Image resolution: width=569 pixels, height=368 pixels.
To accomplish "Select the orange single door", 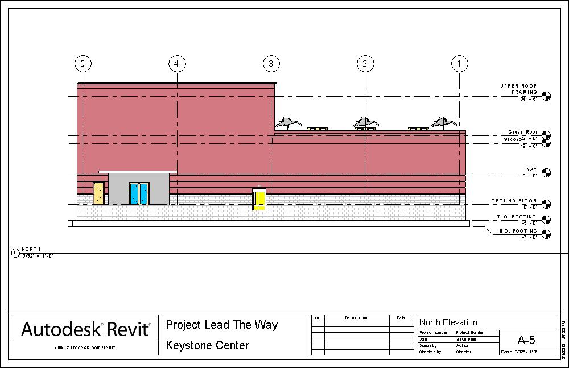I will 98,193.
